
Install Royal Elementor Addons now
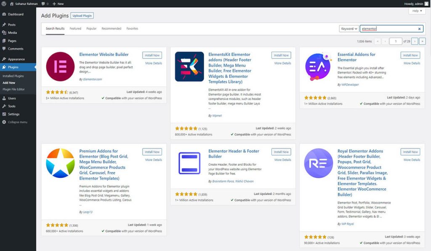[x=410, y=152]
